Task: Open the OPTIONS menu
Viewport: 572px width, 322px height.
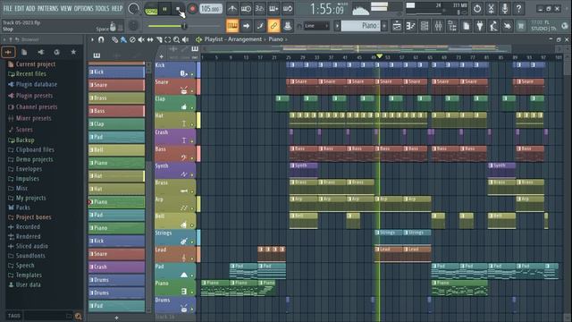Action: 83,8
